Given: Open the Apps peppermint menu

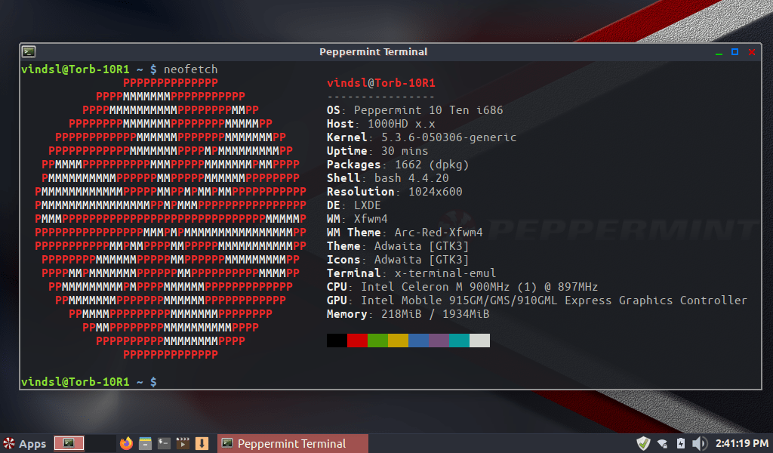Looking at the screenshot, I should pyautogui.click(x=25, y=444).
